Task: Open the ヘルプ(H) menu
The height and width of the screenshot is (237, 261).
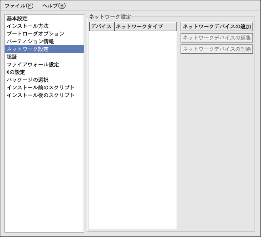Action: (x=54, y=6)
